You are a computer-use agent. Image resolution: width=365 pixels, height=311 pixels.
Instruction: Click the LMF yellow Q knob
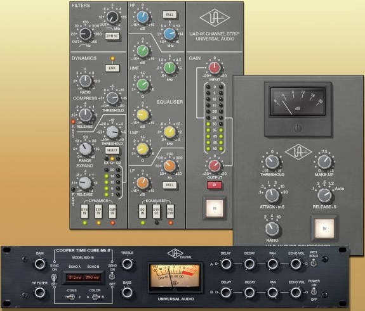coord(142,149)
